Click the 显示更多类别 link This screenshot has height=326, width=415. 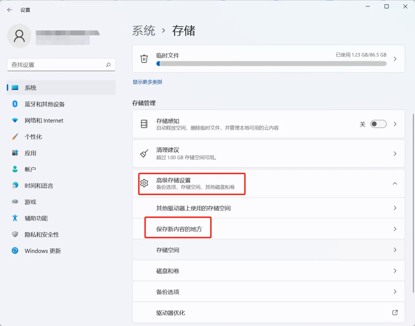tap(147, 82)
